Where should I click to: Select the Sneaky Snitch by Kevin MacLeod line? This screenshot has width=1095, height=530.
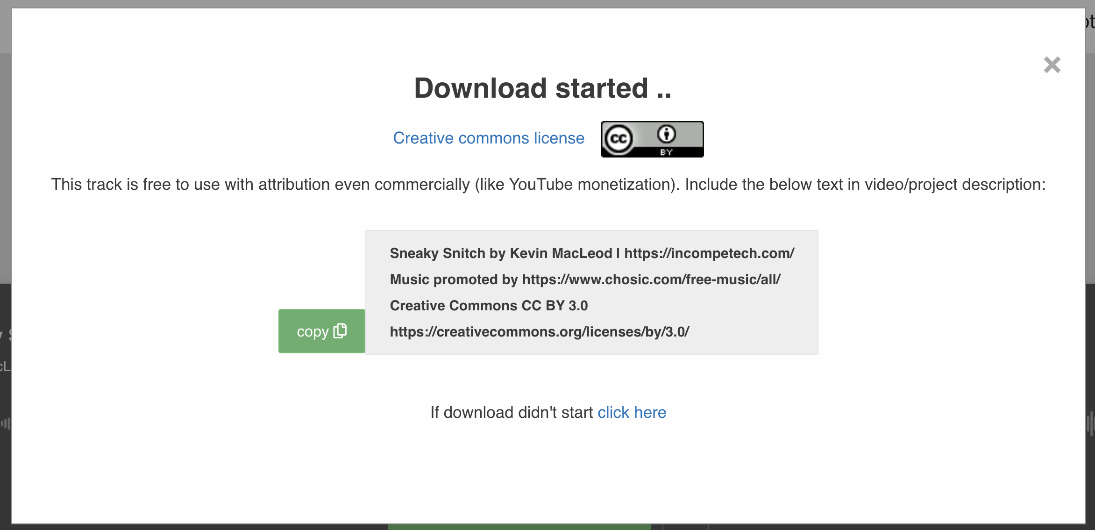[592, 253]
